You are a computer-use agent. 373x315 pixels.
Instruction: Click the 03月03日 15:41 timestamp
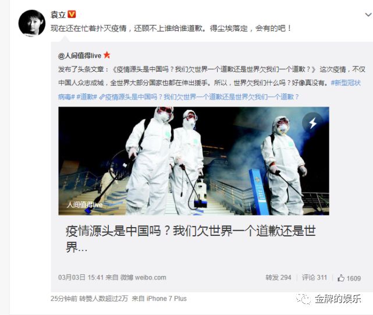(x=81, y=277)
